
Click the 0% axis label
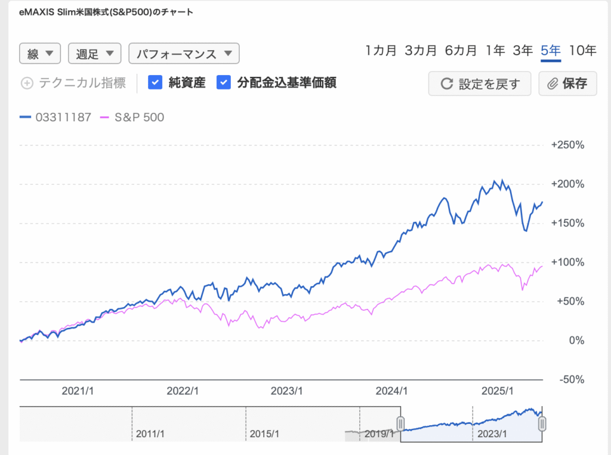point(576,341)
